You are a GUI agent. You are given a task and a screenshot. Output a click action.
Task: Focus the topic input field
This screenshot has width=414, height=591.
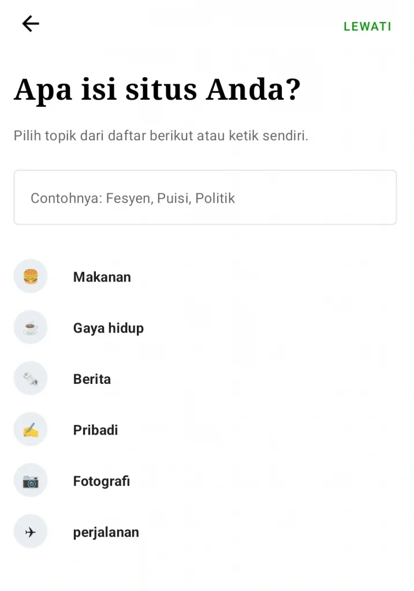(205, 197)
